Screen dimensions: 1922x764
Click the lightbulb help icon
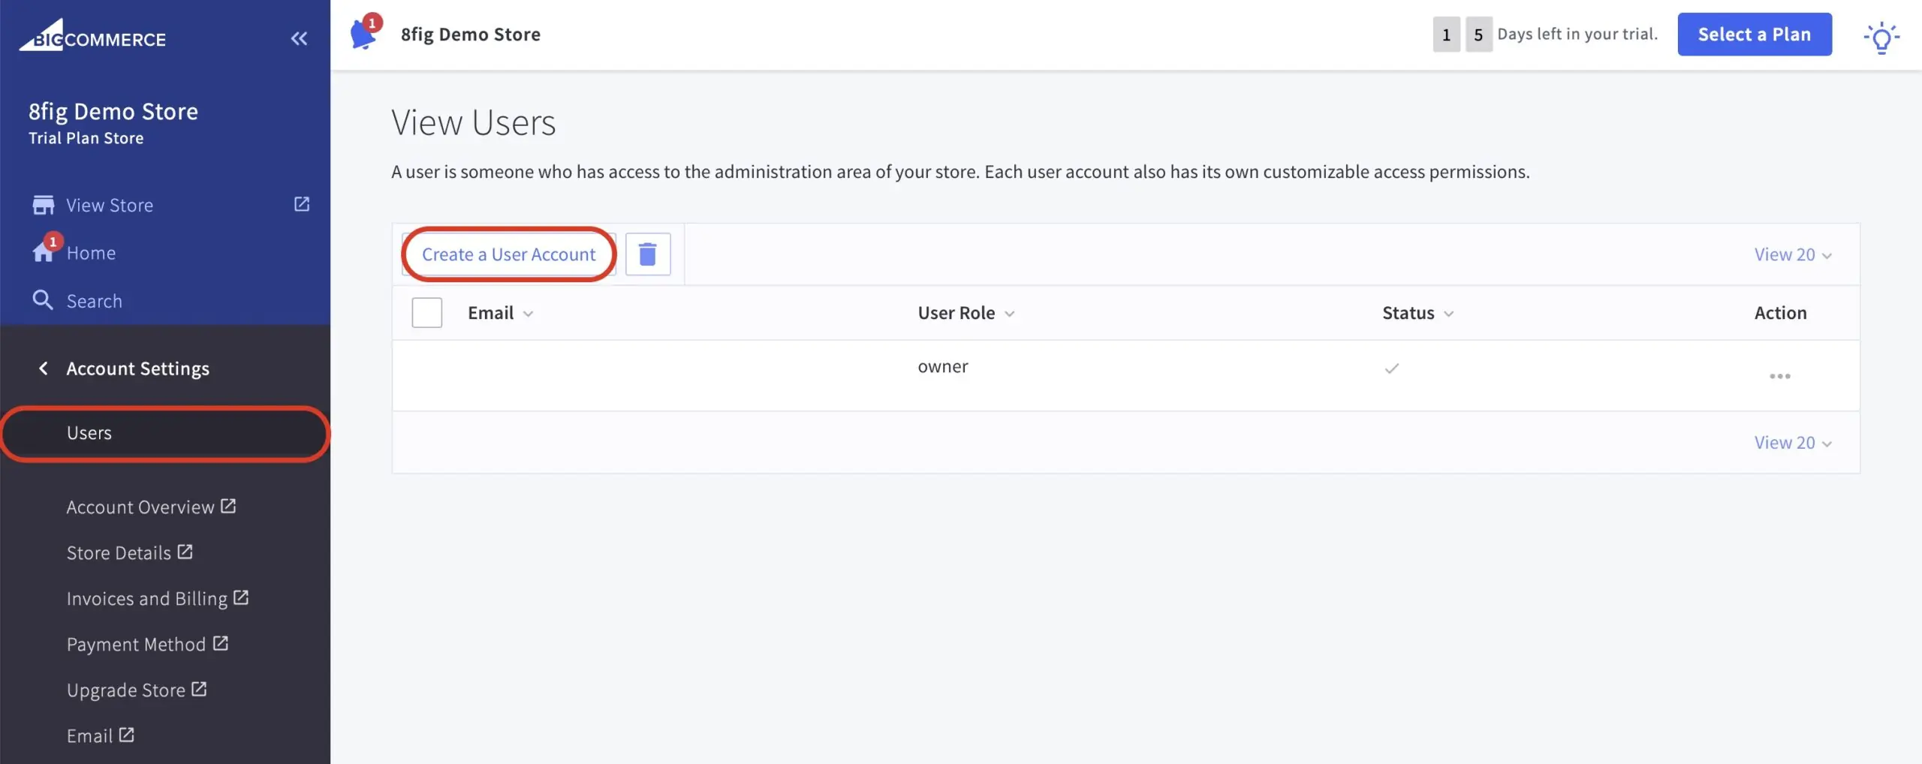click(x=1881, y=37)
